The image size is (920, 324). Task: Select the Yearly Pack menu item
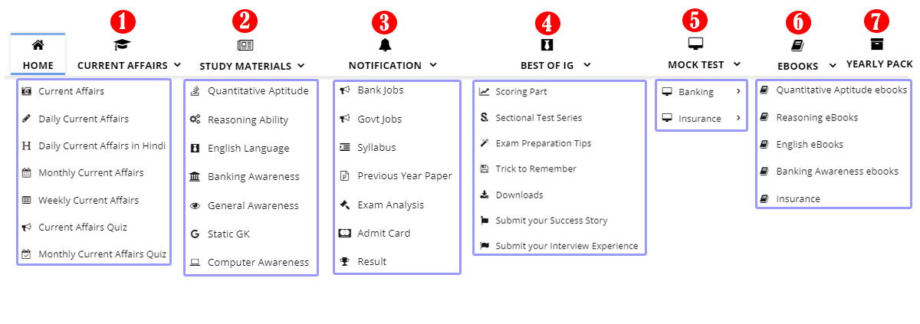(x=879, y=64)
